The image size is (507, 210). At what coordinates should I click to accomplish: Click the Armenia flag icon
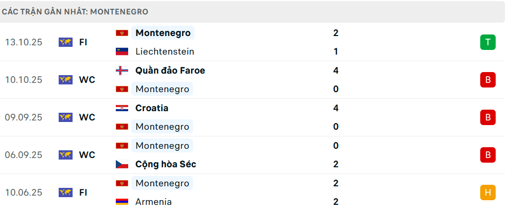tap(122, 202)
